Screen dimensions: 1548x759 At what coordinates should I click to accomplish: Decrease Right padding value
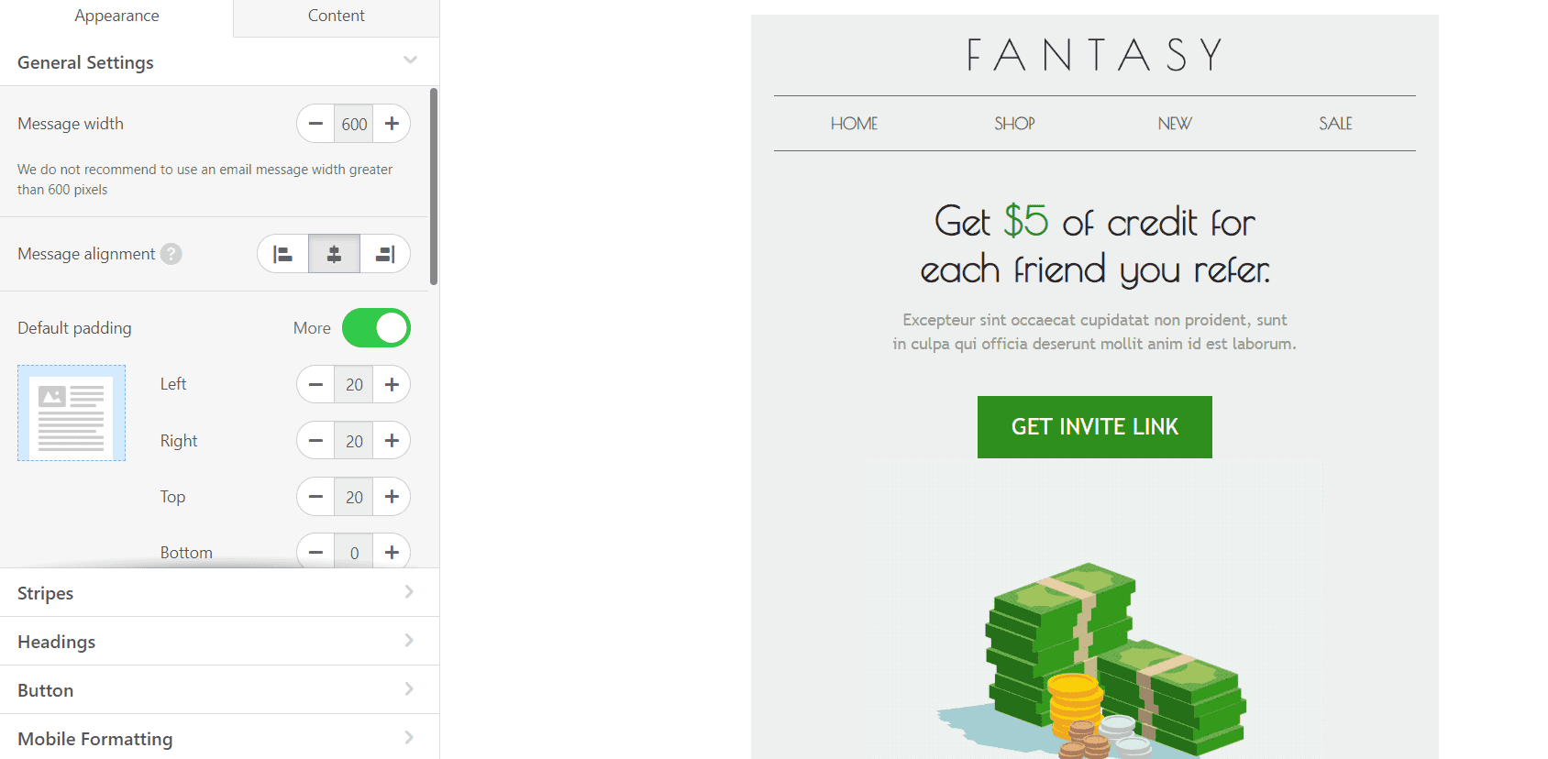pyautogui.click(x=315, y=441)
